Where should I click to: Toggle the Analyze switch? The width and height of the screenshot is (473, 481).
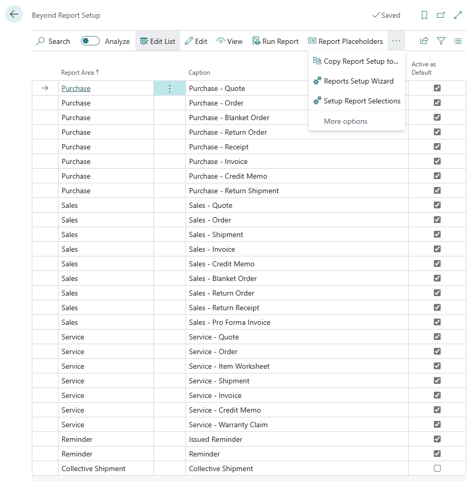(x=90, y=41)
